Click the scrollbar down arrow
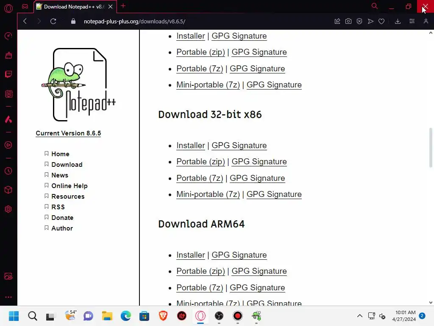434x326 pixels. tap(431, 303)
